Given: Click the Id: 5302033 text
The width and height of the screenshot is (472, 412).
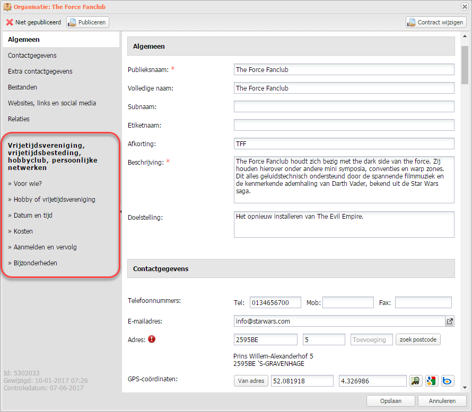Looking at the screenshot, I should click(22, 373).
